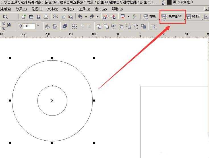Open a file with the folder icon

point(31,17)
